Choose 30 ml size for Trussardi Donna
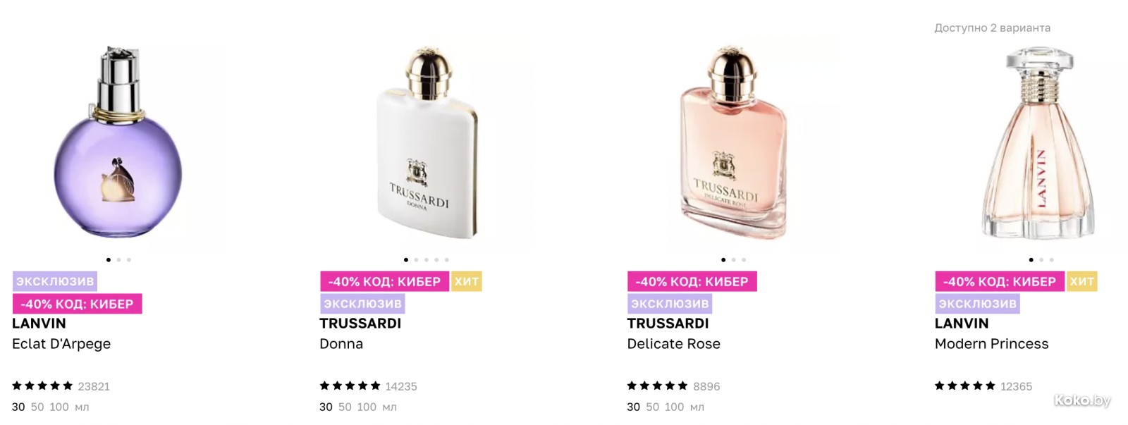Image resolution: width=1128 pixels, height=425 pixels. (x=326, y=407)
